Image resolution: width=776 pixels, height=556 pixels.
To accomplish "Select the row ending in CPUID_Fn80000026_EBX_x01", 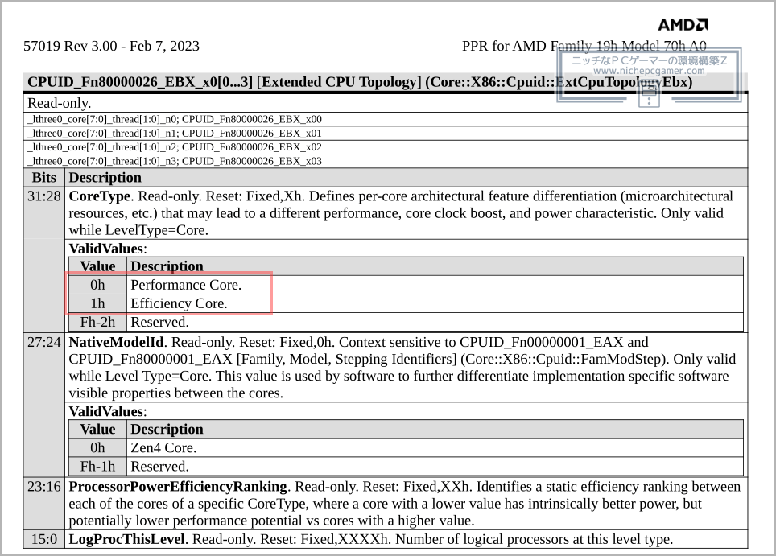I will click(x=386, y=133).
